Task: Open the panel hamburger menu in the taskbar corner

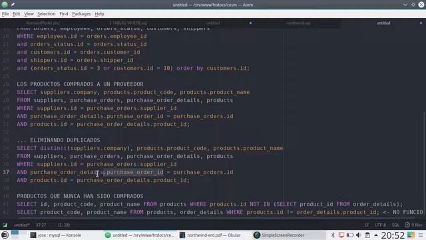Action: (421, 235)
